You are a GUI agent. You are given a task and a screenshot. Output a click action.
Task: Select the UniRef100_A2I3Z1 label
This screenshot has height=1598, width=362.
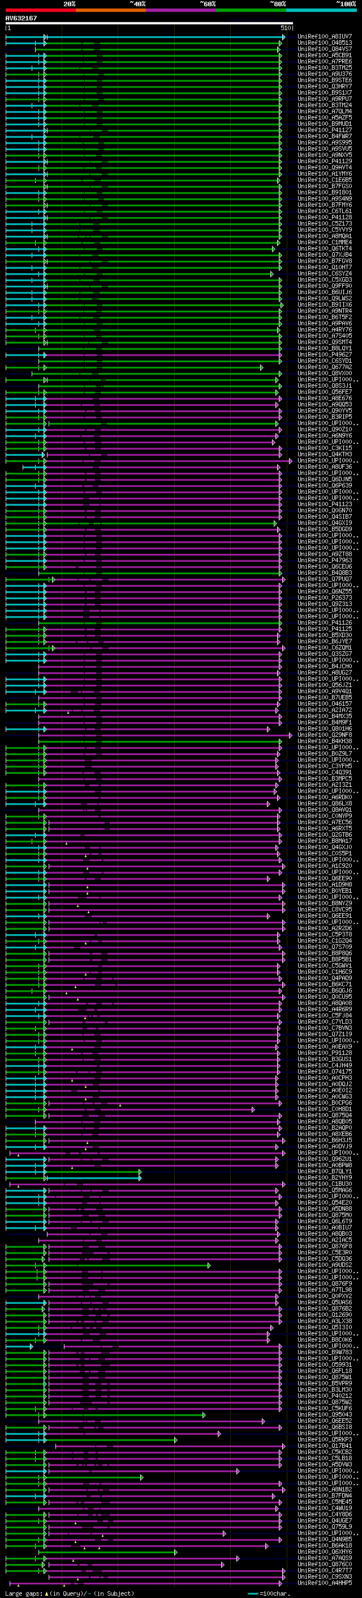pos(324,785)
